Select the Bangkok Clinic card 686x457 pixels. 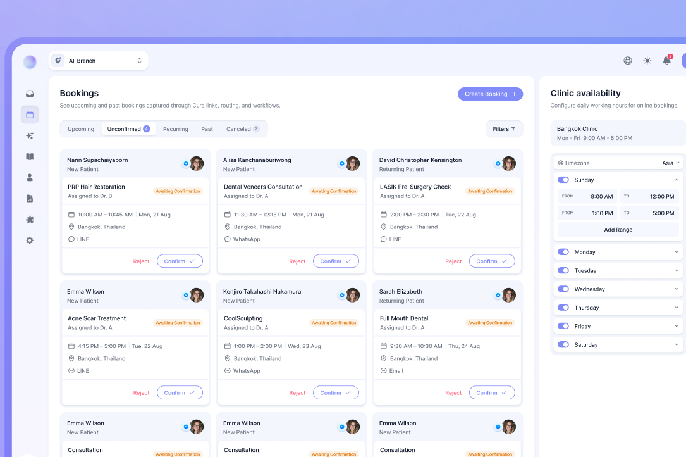(618, 133)
